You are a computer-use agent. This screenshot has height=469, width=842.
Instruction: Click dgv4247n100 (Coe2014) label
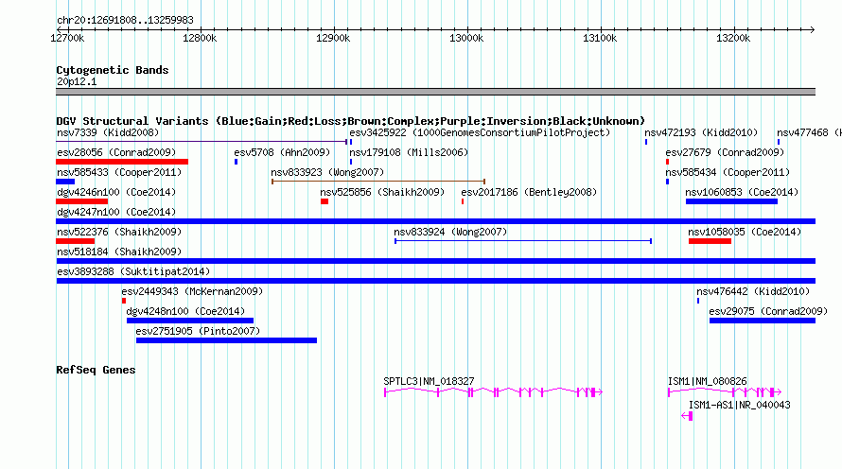(x=116, y=213)
